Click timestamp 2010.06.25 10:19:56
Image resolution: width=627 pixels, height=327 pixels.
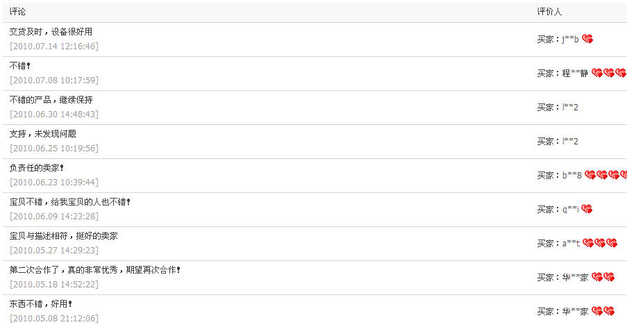[54, 149]
